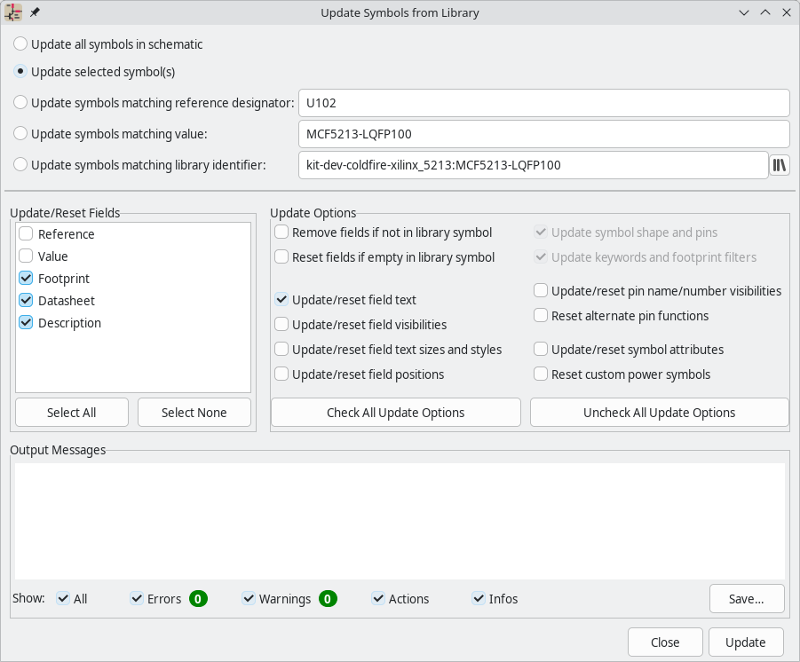Click the Save... output messages button
Image resolution: width=800 pixels, height=662 pixels.
tap(746, 599)
